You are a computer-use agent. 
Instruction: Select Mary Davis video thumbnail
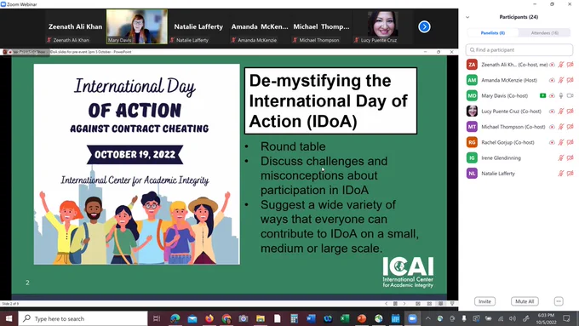137,26
